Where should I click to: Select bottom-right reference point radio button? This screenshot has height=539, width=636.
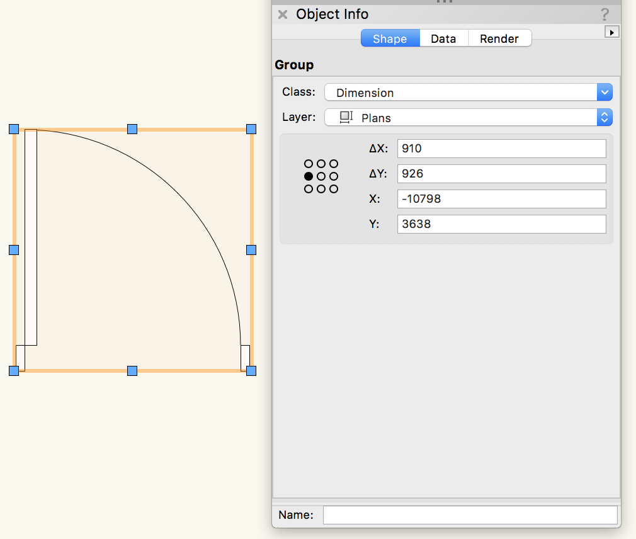(334, 189)
